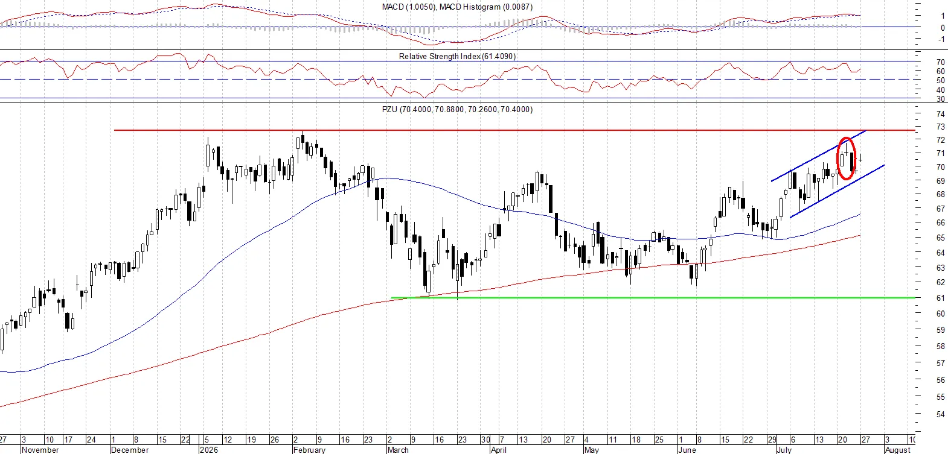Click the August month label
This screenshot has width=948, height=454.
pos(898,450)
